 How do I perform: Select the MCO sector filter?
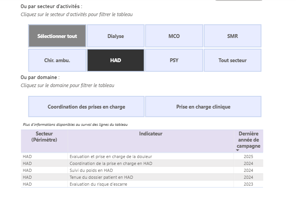pos(174,36)
